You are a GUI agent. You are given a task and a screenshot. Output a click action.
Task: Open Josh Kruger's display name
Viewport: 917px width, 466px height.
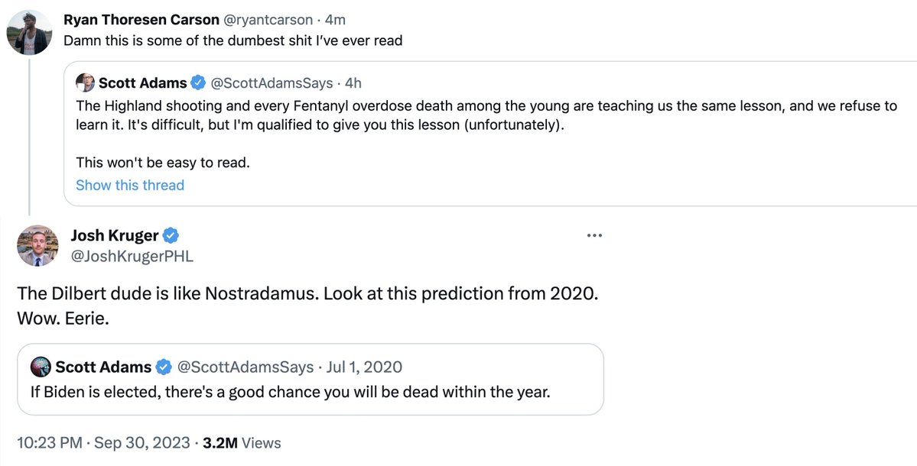click(x=113, y=235)
